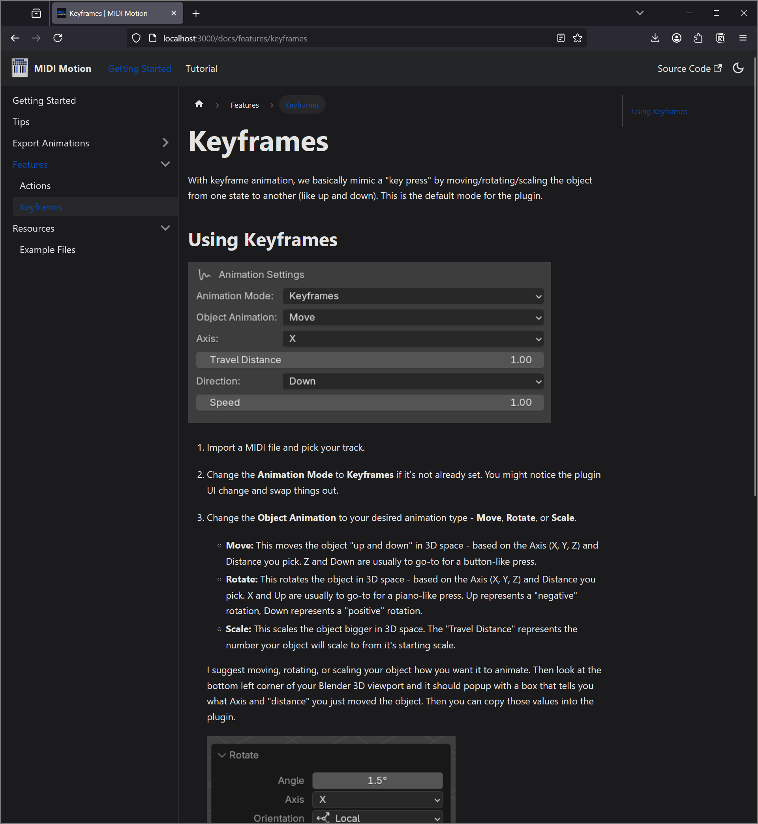This screenshot has width=758, height=824.
Task: Open the Downloads panel in the toolbar
Action: click(x=655, y=38)
